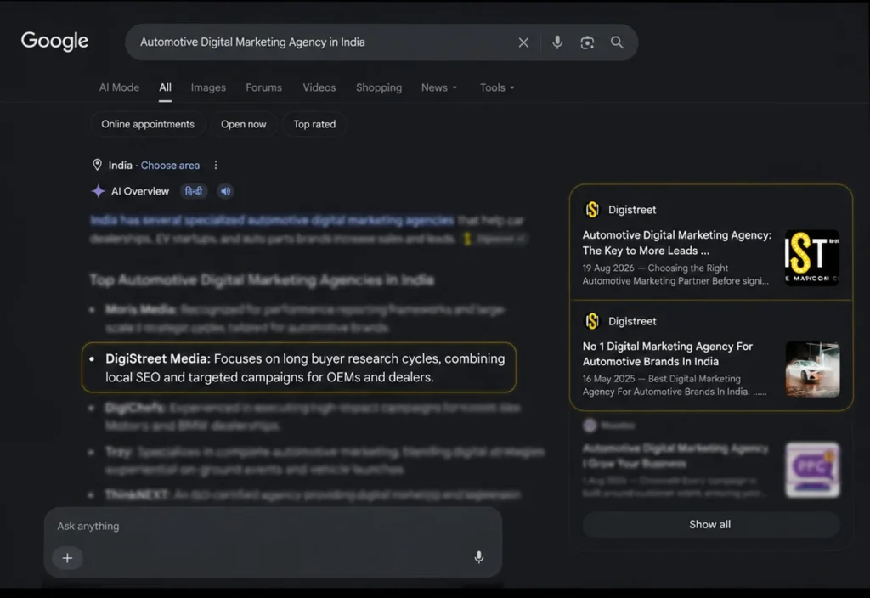870x598 pixels.
Task: Expand the News dropdown
Action: [x=439, y=87]
